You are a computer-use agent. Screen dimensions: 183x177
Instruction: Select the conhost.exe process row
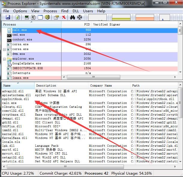[90, 40]
